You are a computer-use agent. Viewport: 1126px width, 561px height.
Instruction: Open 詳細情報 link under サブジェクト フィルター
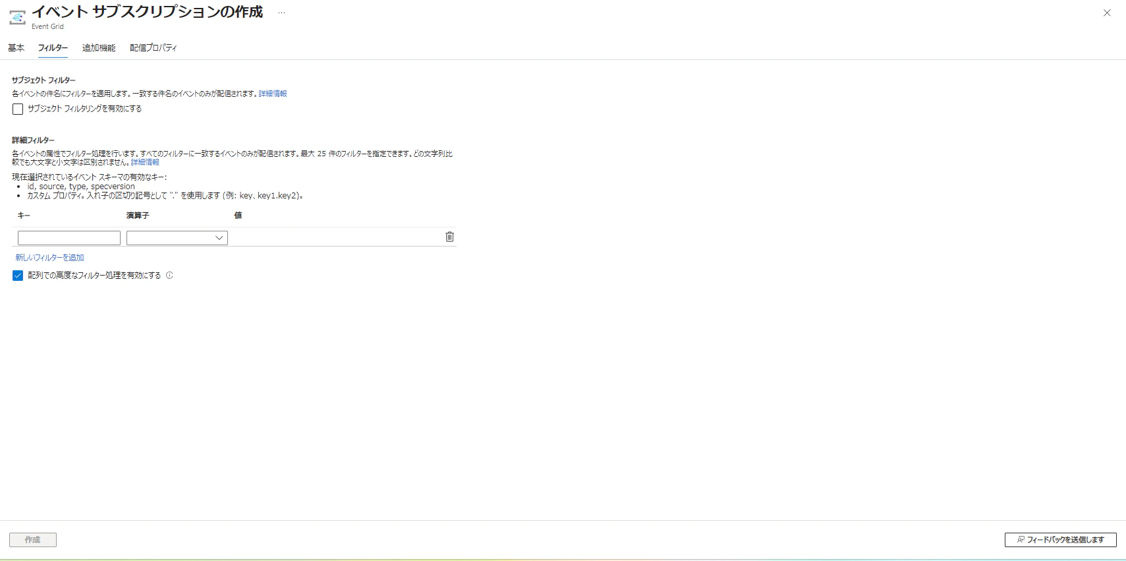(x=273, y=94)
